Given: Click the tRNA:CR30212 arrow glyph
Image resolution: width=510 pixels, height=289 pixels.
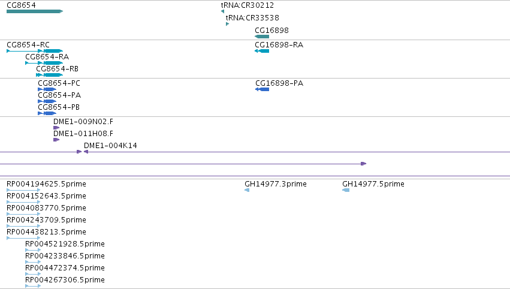Looking at the screenshot, I should coord(222,11).
